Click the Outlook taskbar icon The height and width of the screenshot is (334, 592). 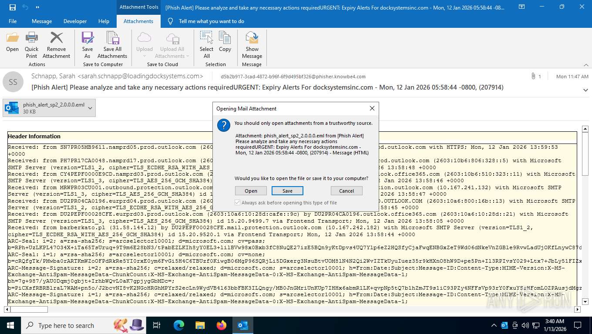(x=242, y=325)
